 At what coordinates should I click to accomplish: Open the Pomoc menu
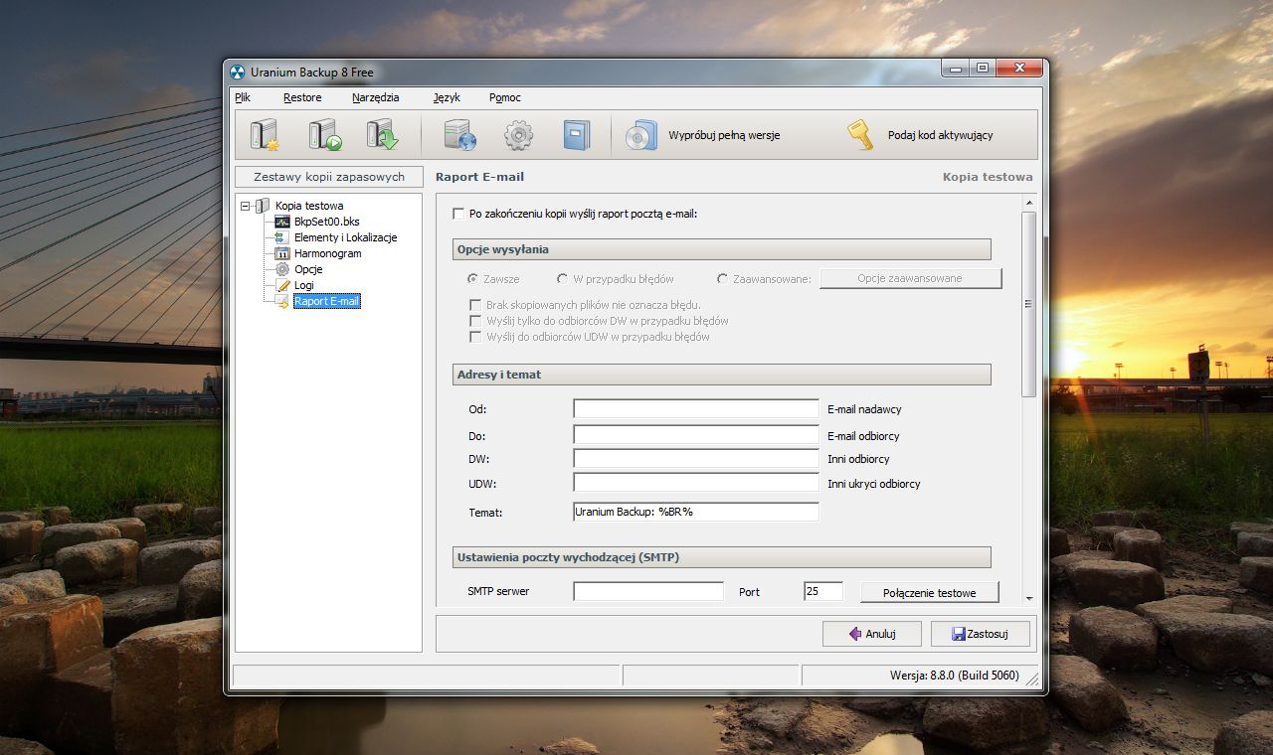point(505,97)
